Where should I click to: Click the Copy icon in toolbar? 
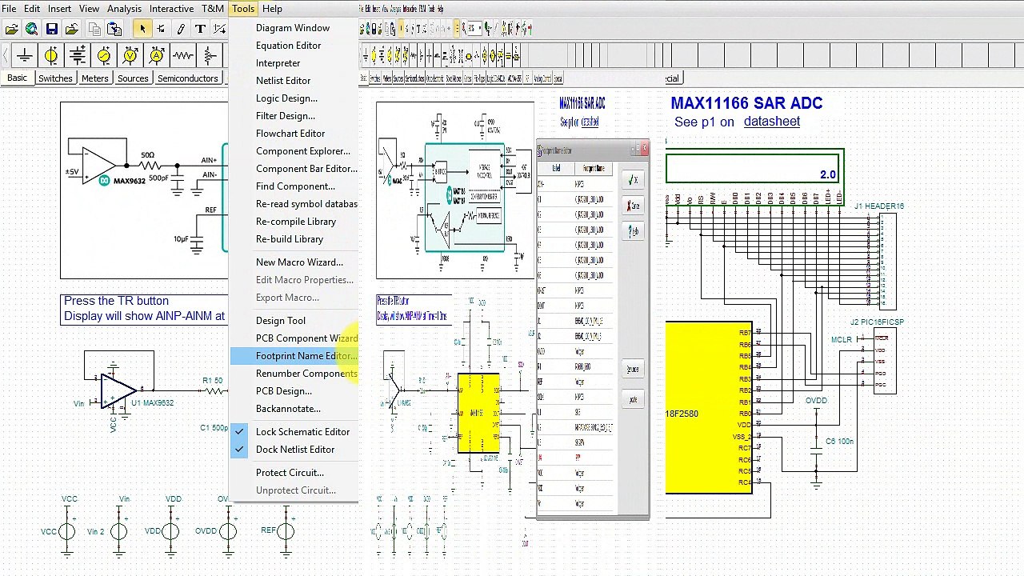point(94,29)
